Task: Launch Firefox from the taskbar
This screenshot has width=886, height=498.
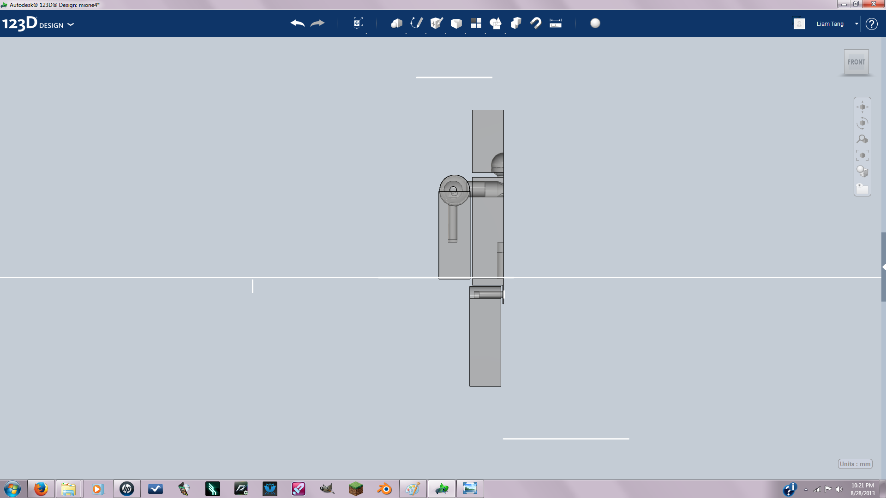Action: [41, 489]
